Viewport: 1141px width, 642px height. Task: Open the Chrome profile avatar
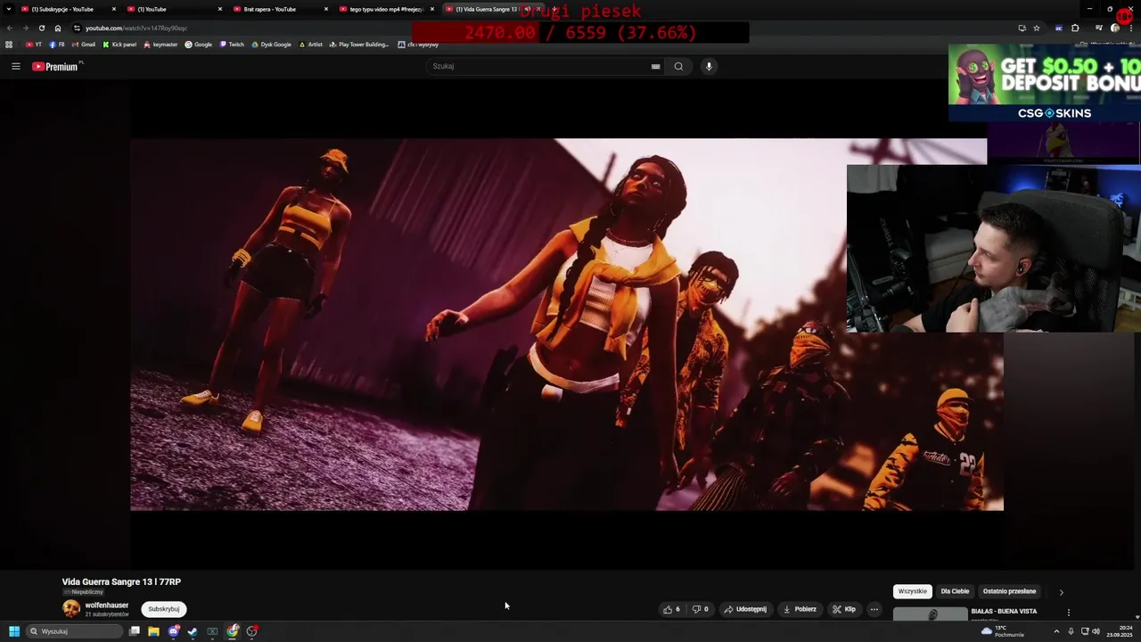(1115, 28)
